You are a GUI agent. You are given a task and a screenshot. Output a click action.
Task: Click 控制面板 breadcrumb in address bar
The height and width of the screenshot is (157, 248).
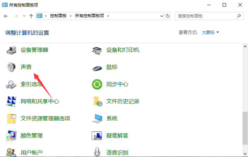coord(58,16)
